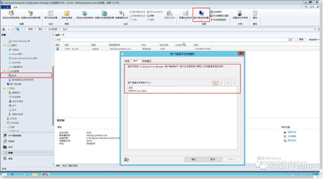The width and height of the screenshot is (323, 179).
Task: Open 站点维护 from the 设置 group
Action: (x=216, y=12)
